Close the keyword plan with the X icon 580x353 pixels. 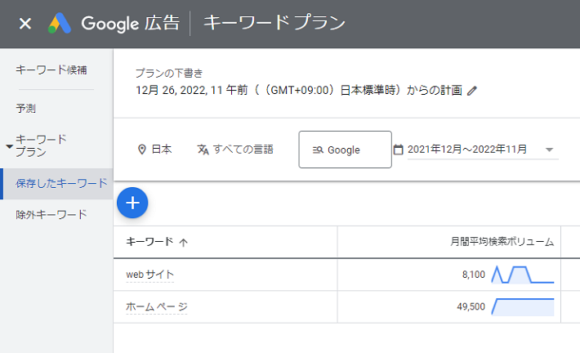tap(25, 24)
